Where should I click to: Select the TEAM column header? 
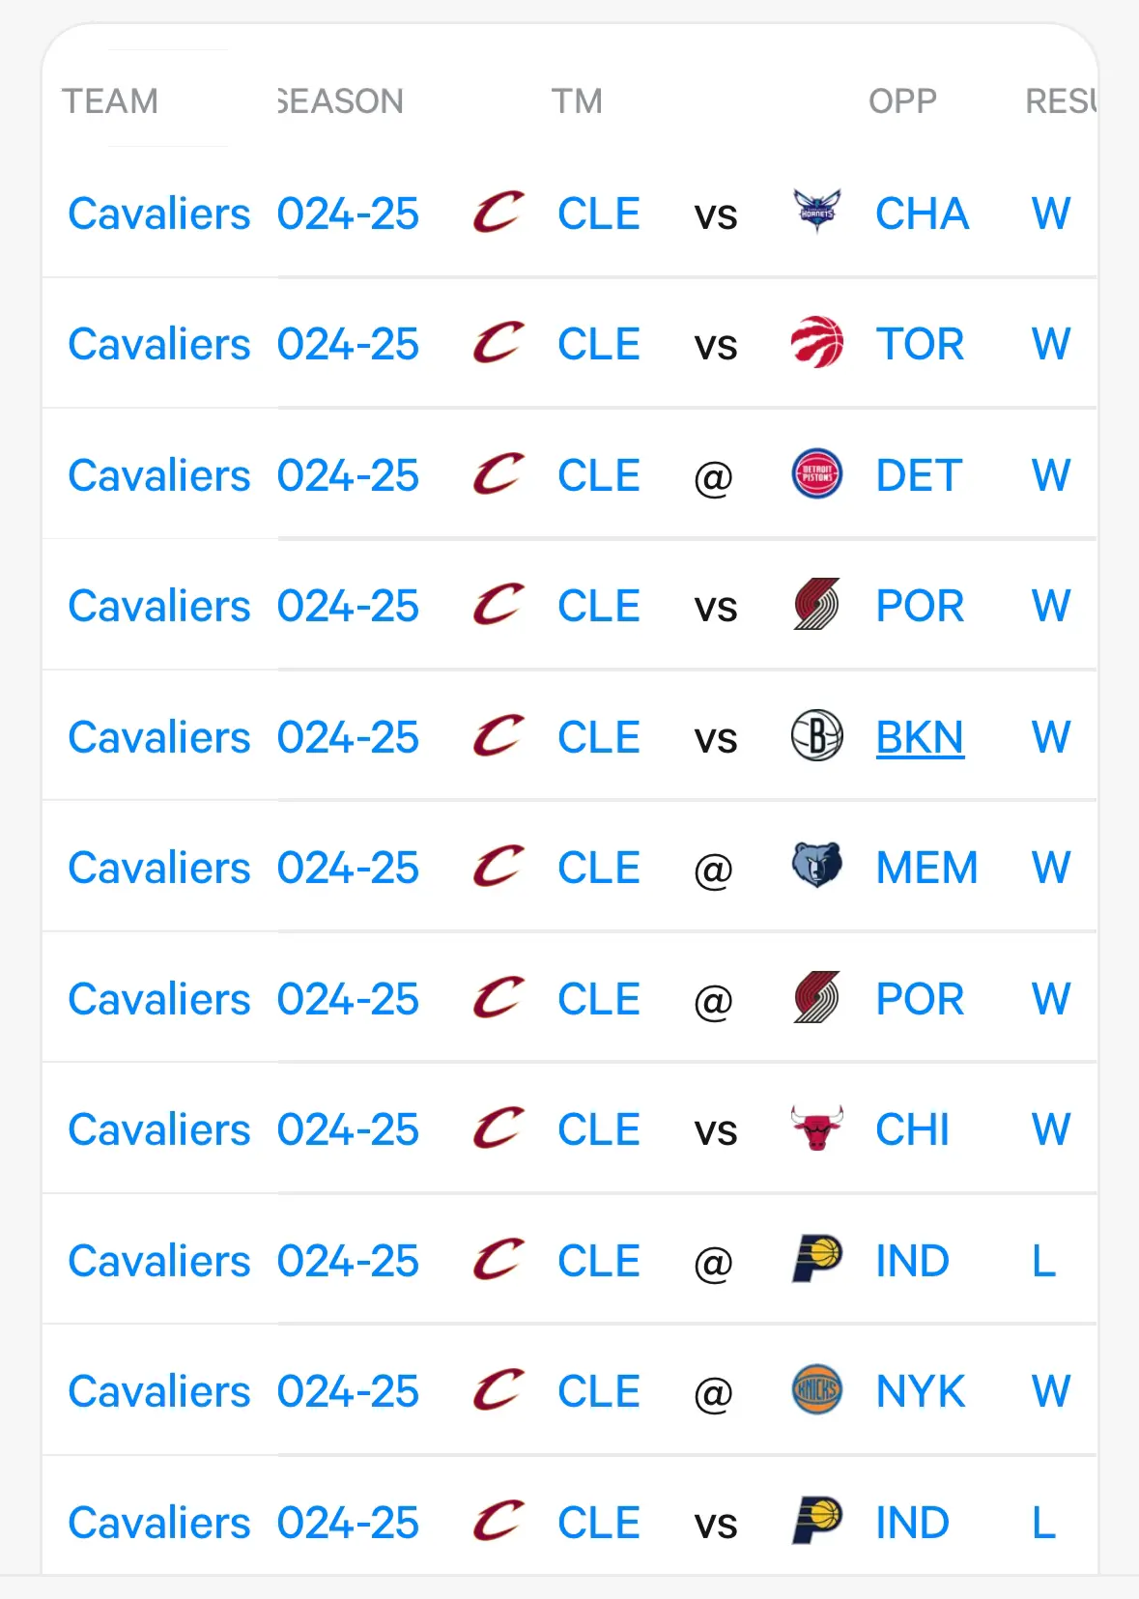click(x=110, y=101)
